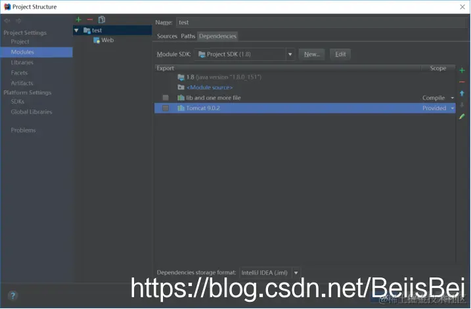
Task: Open Artifacts in the sidebar
Action: coord(22,83)
